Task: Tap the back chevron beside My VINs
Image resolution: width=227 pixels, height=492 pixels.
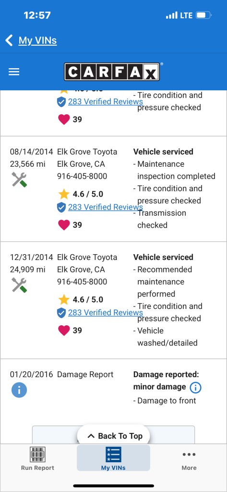Action: point(9,40)
